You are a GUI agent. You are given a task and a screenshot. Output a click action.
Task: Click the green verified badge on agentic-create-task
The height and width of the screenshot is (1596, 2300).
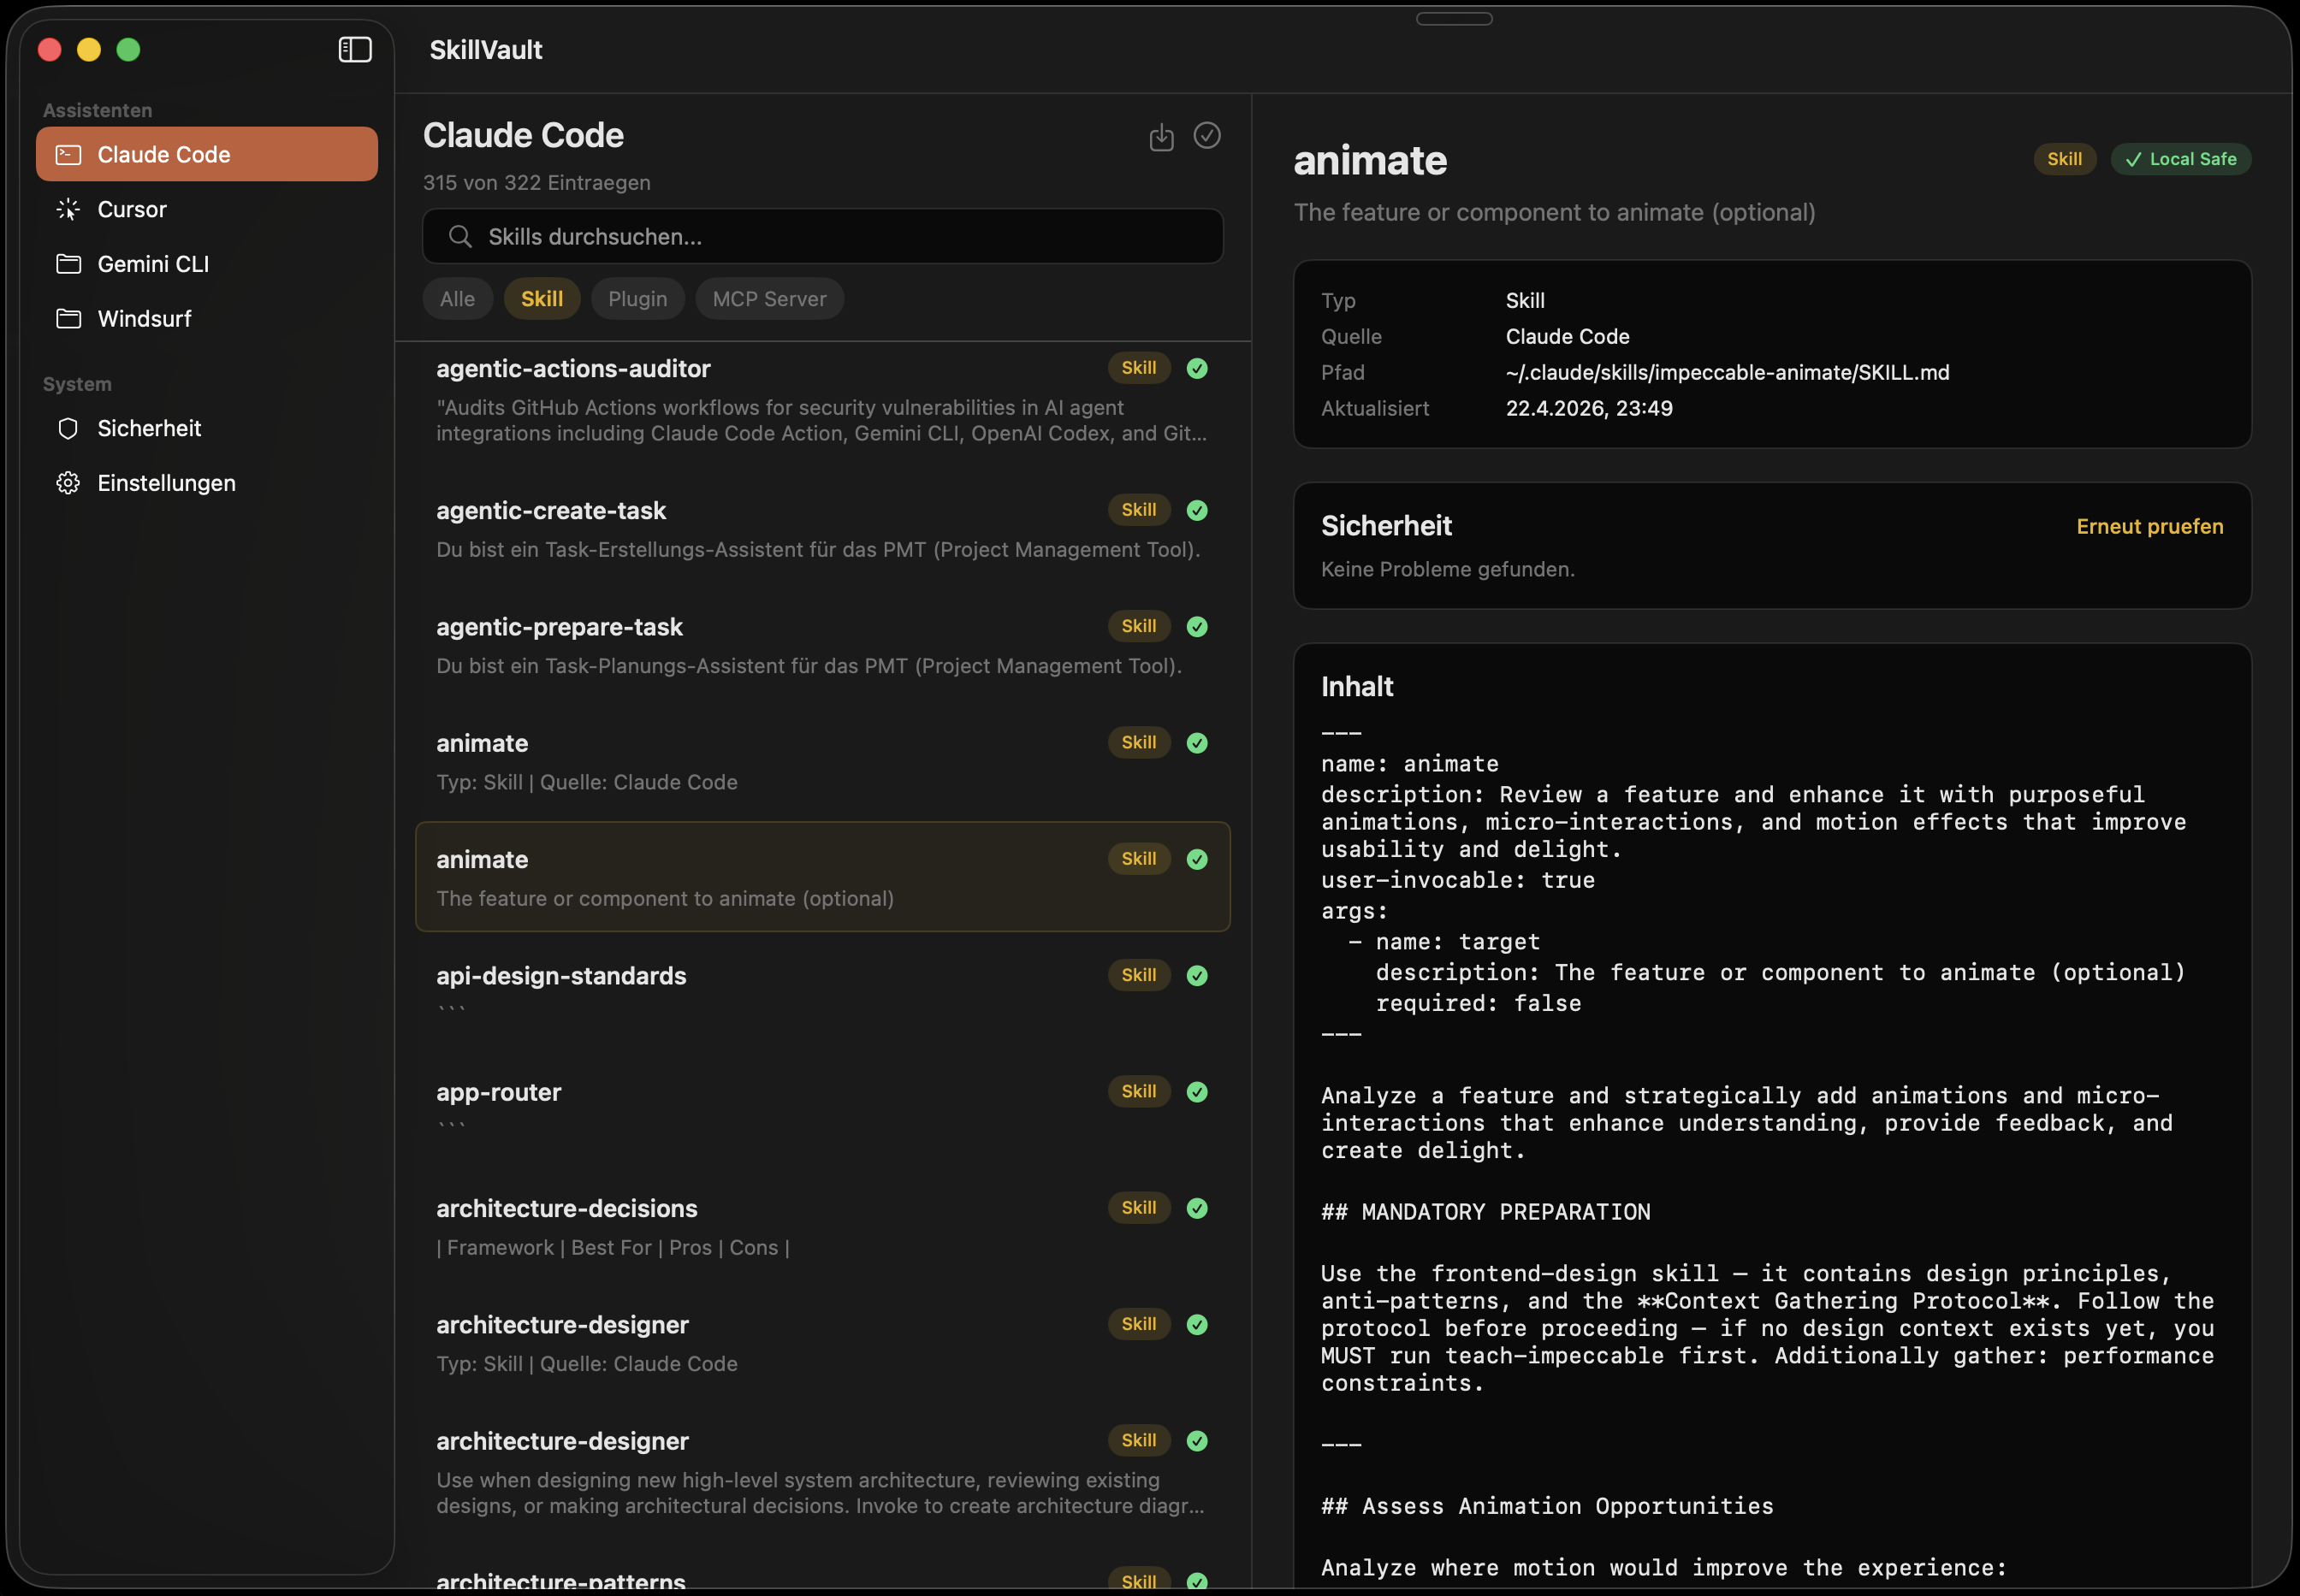pyautogui.click(x=1198, y=510)
